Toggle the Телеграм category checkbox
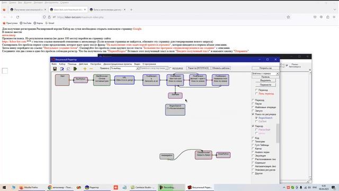Viewport: 339px width, 191px height. click(x=253, y=142)
